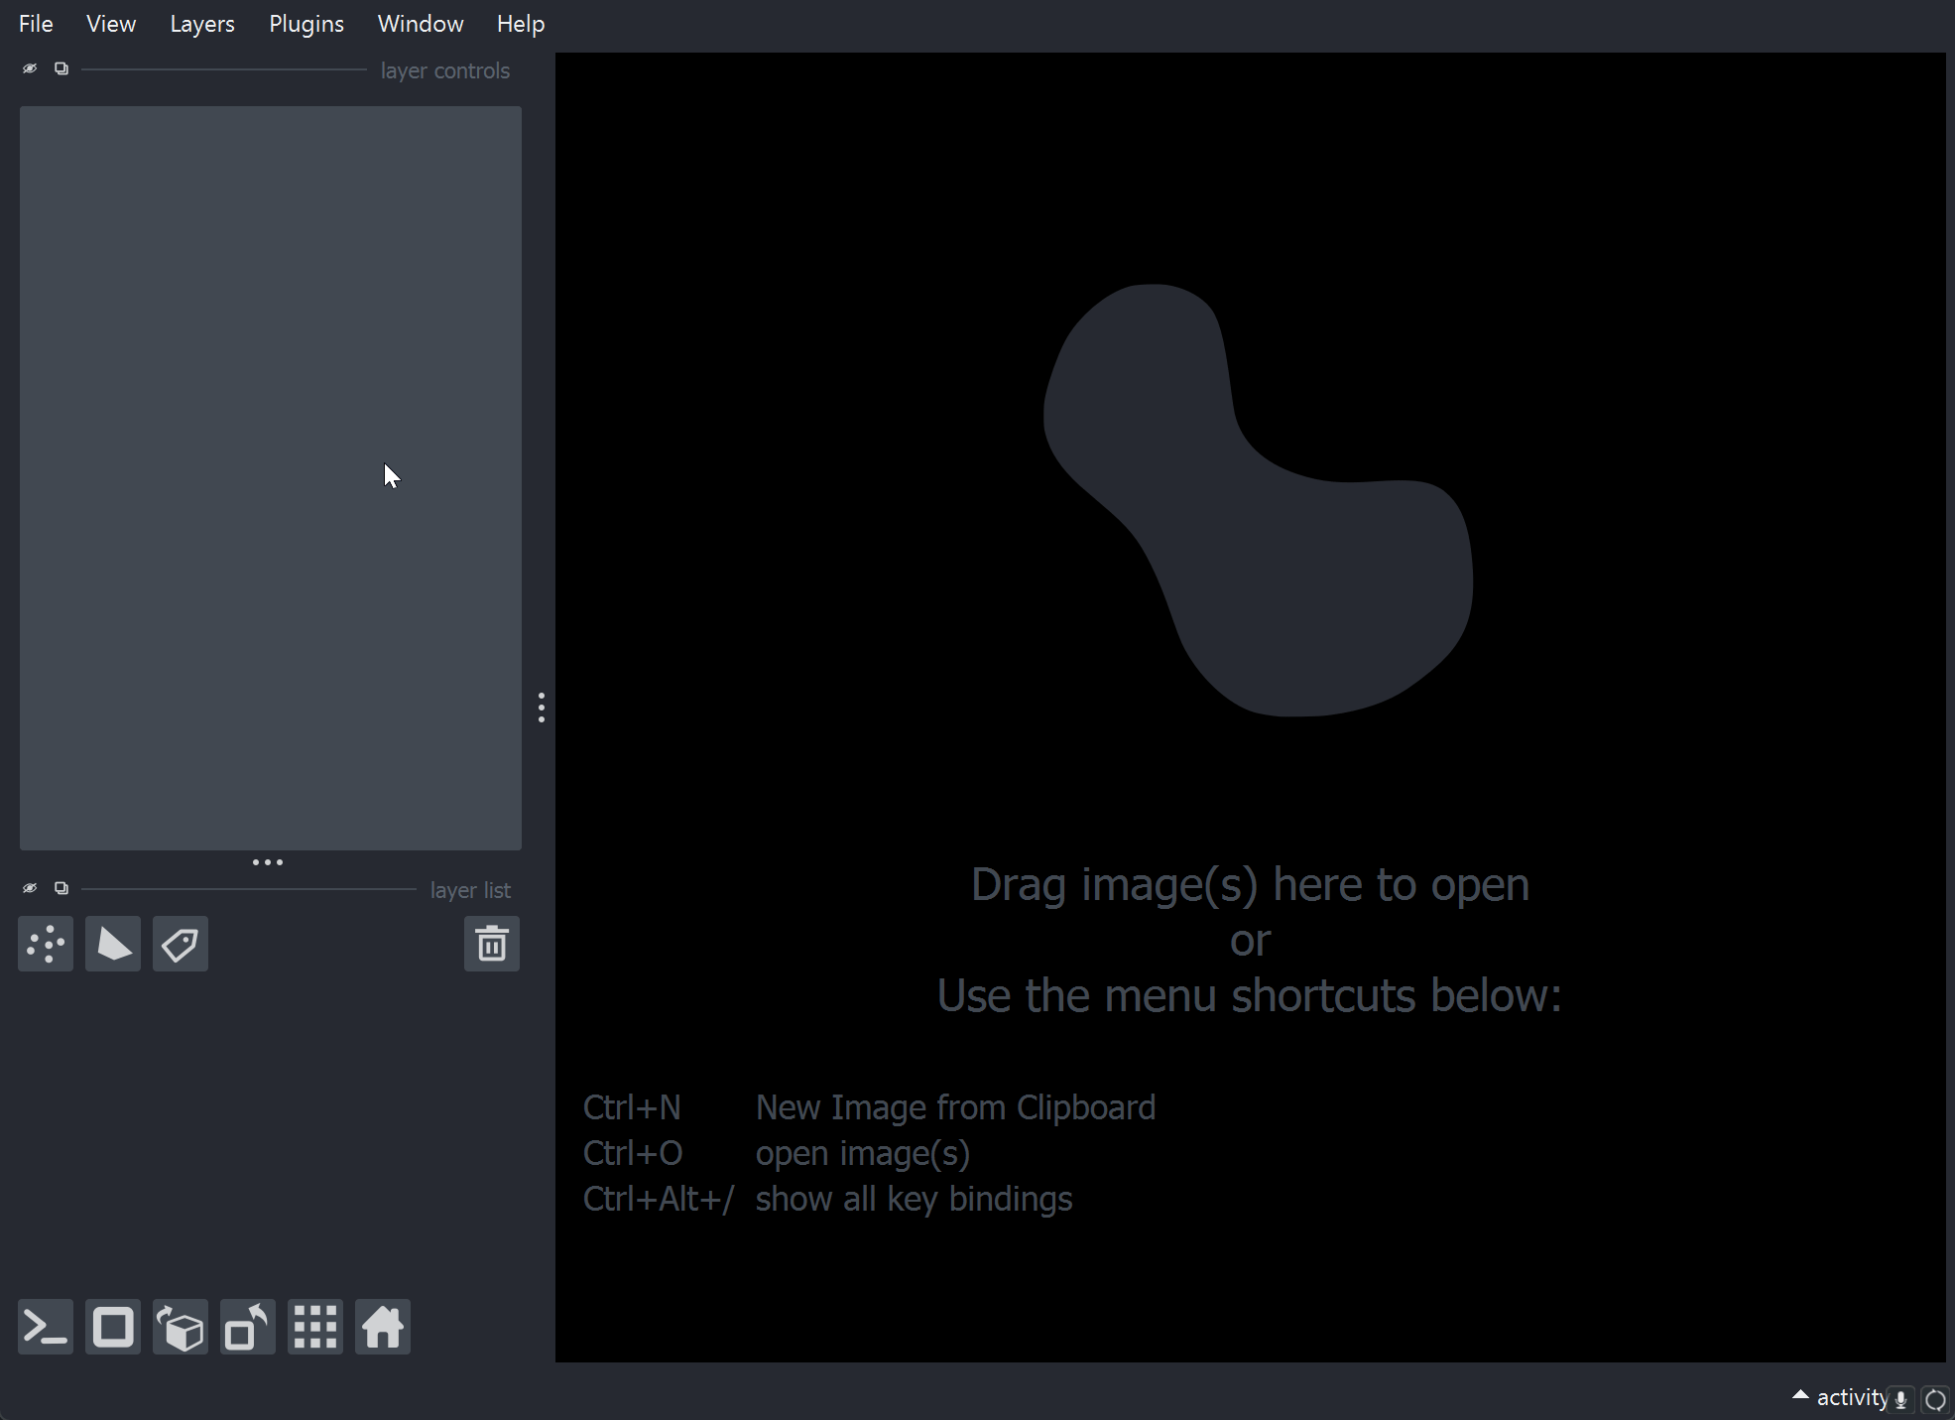Select the color picker tool
The width and height of the screenshot is (1955, 1420).
181,943
